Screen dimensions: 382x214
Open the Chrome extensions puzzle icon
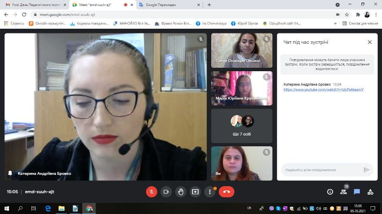click(357, 15)
